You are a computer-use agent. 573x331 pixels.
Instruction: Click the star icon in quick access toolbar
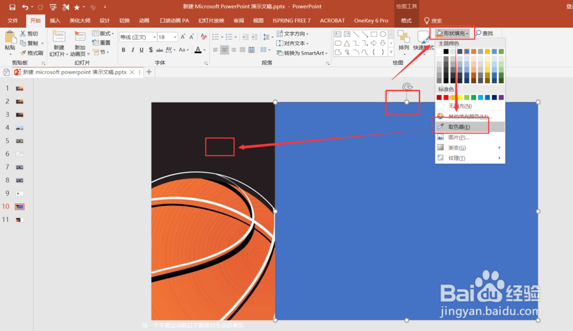[x=76, y=7]
